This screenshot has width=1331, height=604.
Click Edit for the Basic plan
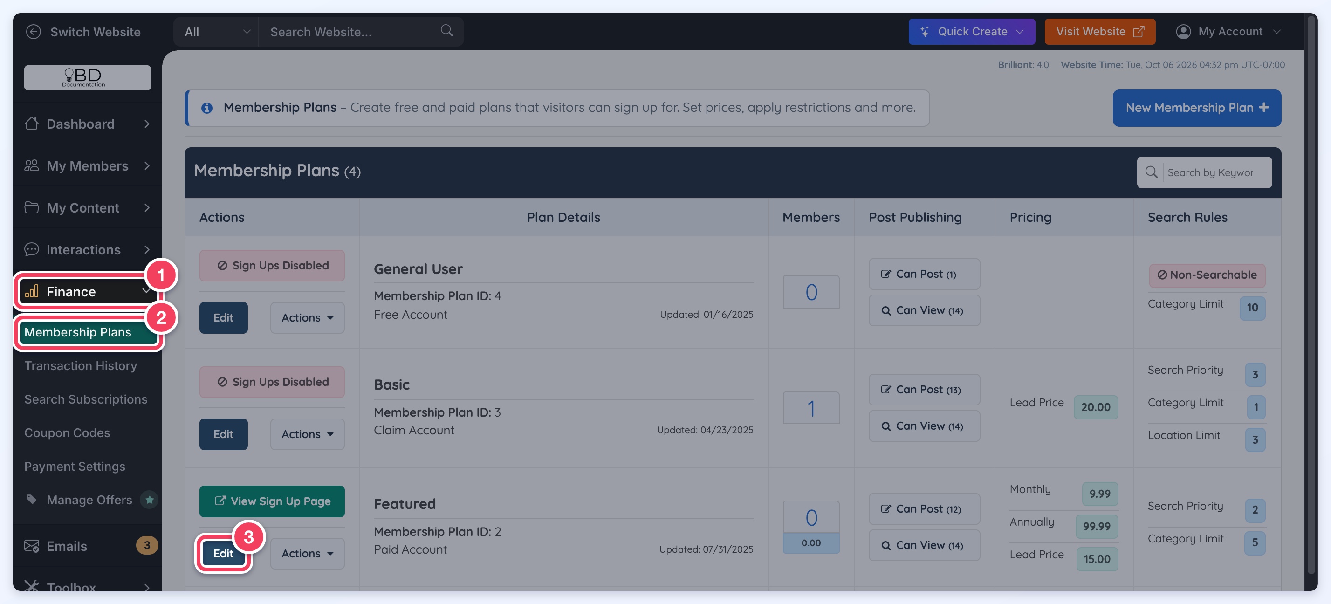223,434
